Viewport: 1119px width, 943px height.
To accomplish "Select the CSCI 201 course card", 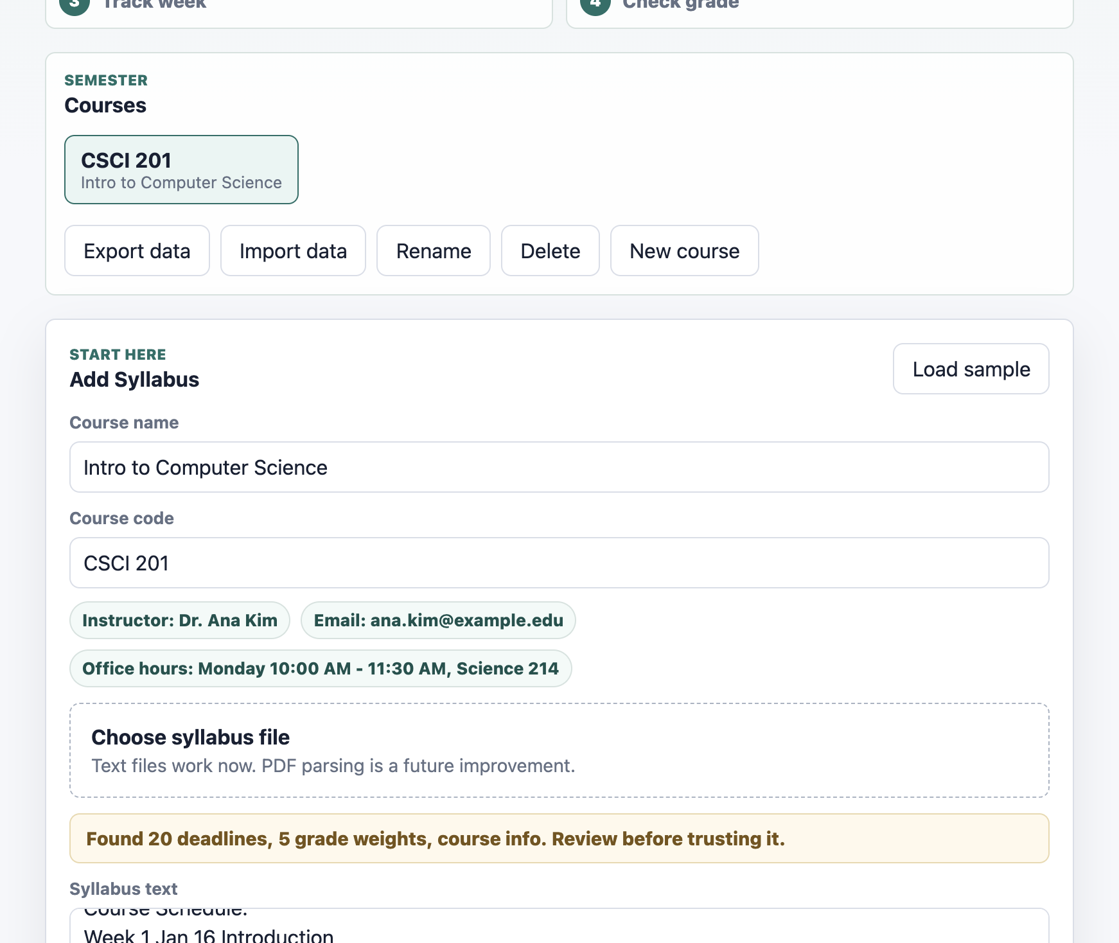I will pos(181,170).
